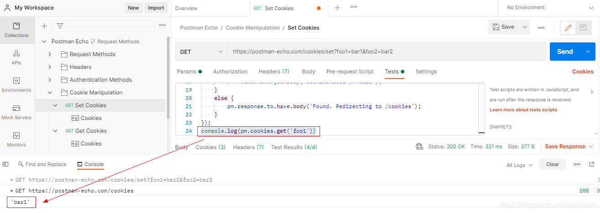Open the HTTP method GET dropdown

coord(202,52)
